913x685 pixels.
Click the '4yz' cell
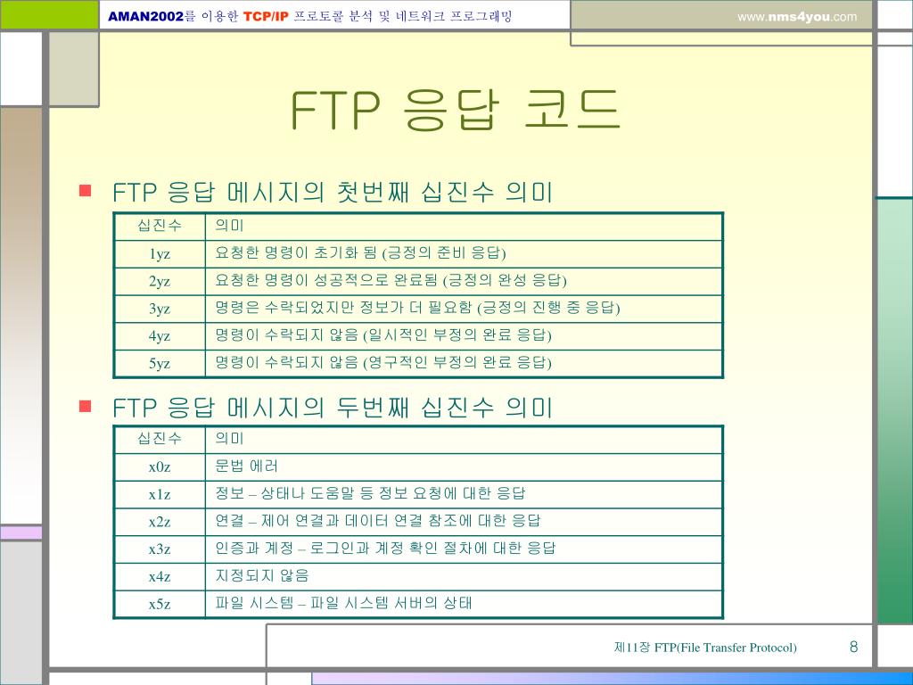point(160,336)
